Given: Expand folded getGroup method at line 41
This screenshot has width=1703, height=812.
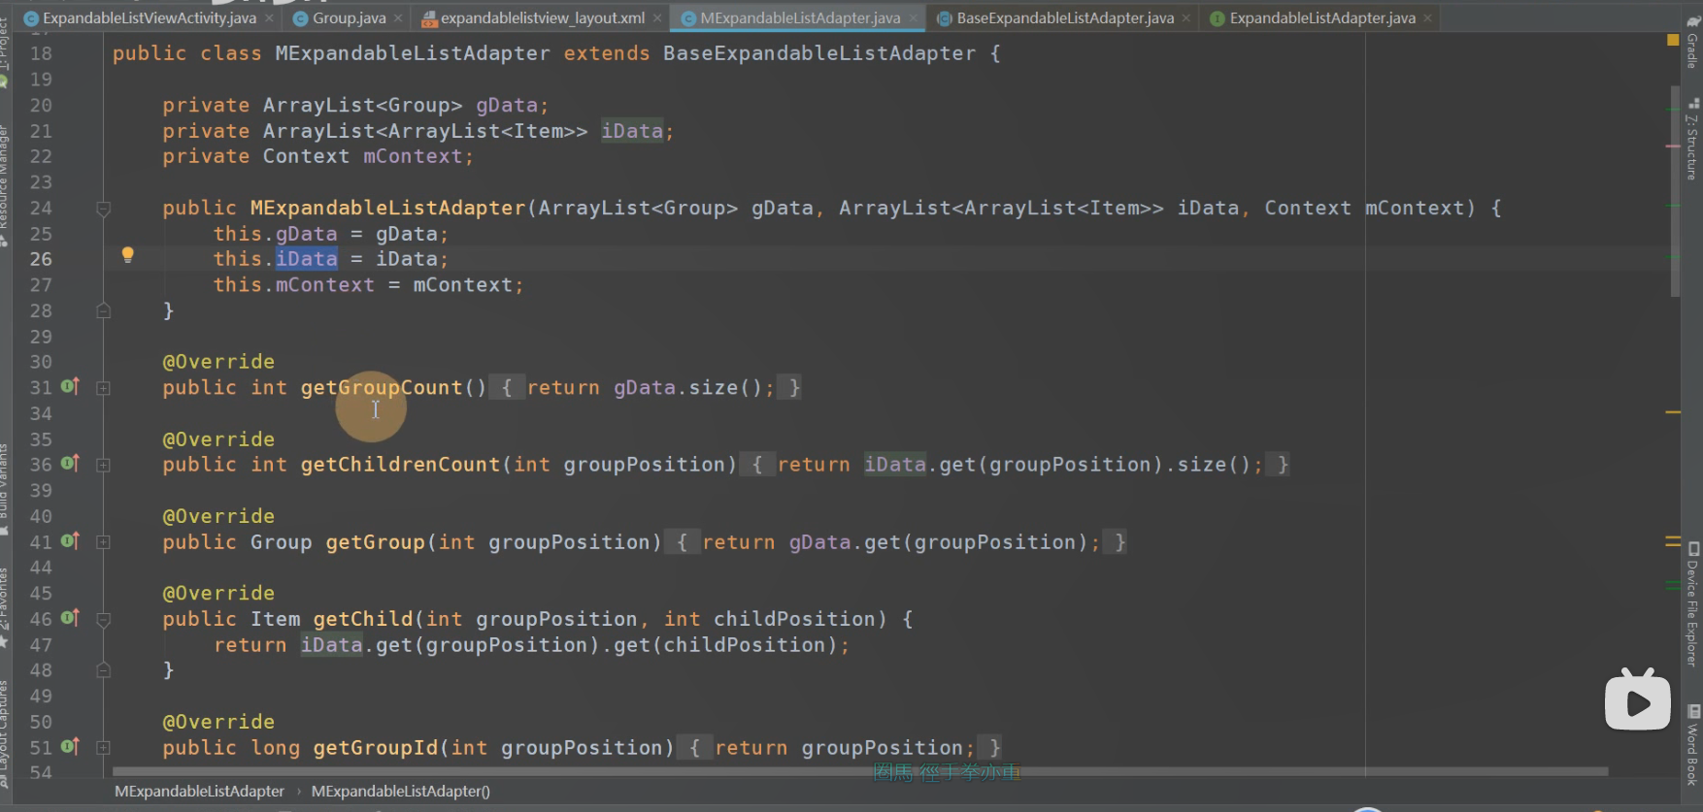Looking at the screenshot, I should 103,542.
